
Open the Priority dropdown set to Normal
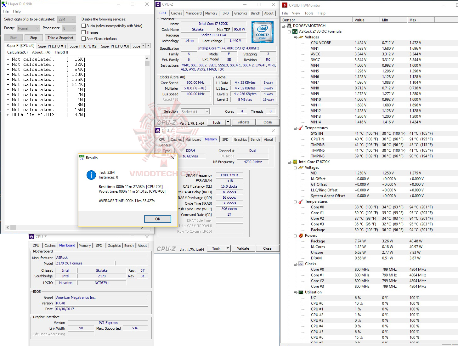tap(28, 28)
